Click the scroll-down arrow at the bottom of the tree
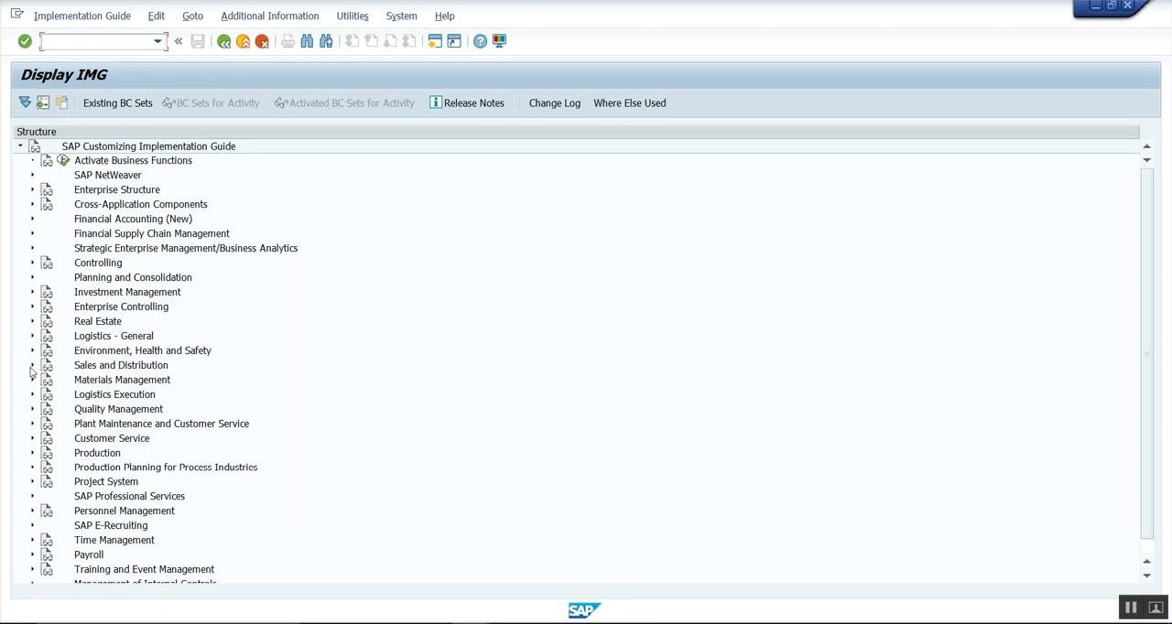1172x624 pixels. (1146, 576)
